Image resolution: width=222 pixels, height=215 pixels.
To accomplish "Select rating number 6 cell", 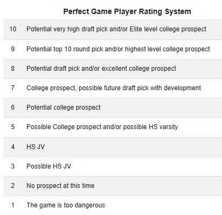I will pos(13,107).
